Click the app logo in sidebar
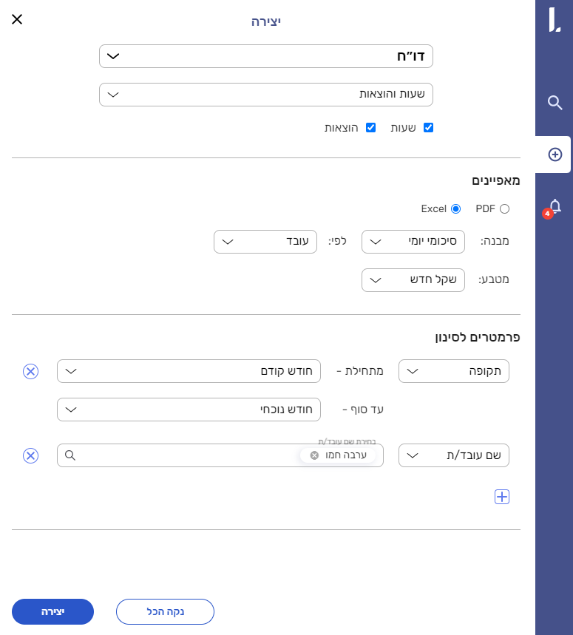 [555, 20]
